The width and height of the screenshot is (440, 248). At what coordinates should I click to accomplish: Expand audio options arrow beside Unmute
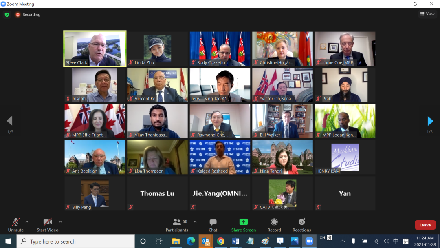27,222
